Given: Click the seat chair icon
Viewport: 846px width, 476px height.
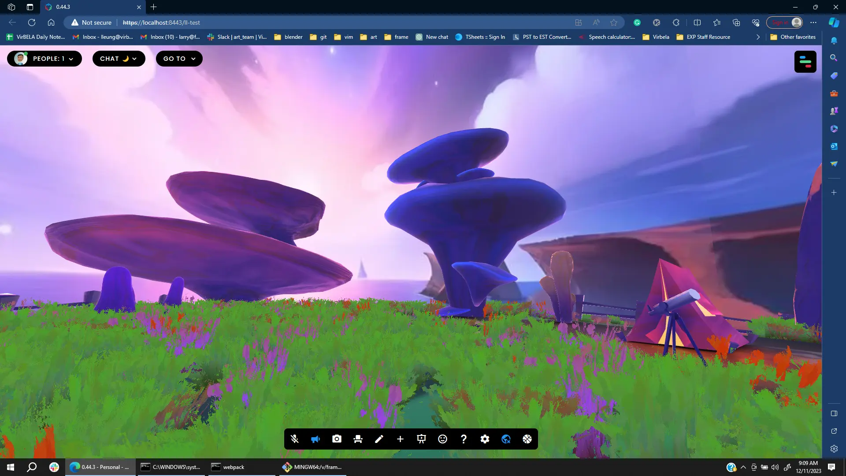Looking at the screenshot, I should click(358, 439).
